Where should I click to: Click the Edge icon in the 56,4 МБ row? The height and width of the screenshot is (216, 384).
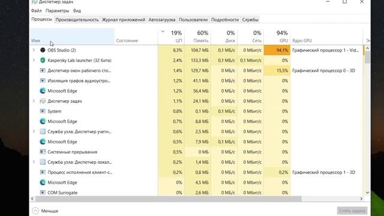(43, 91)
